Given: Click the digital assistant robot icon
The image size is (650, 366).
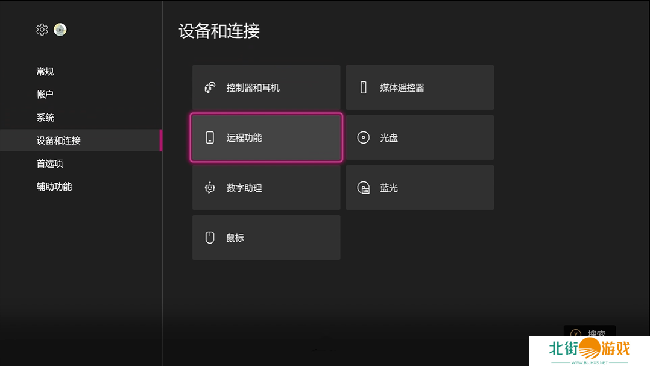Looking at the screenshot, I should (210, 188).
